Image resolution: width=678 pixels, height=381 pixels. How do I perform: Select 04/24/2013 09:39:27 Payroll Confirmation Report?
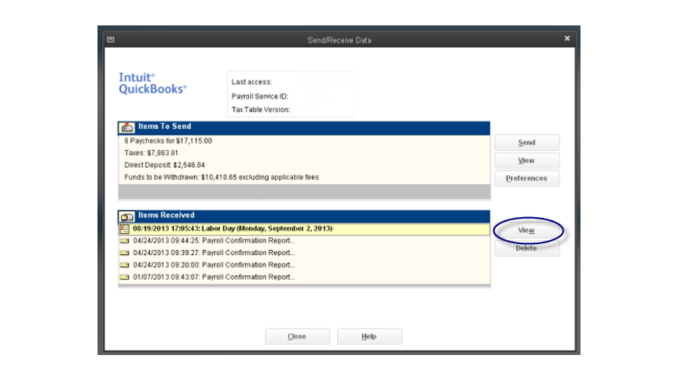pos(304,253)
